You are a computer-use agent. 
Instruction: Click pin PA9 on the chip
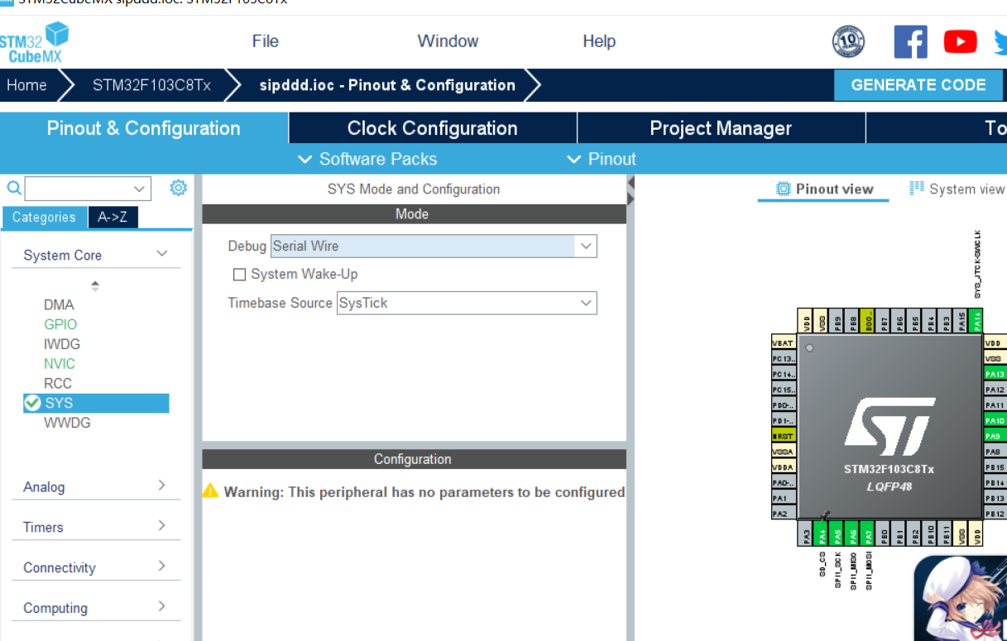point(995,436)
